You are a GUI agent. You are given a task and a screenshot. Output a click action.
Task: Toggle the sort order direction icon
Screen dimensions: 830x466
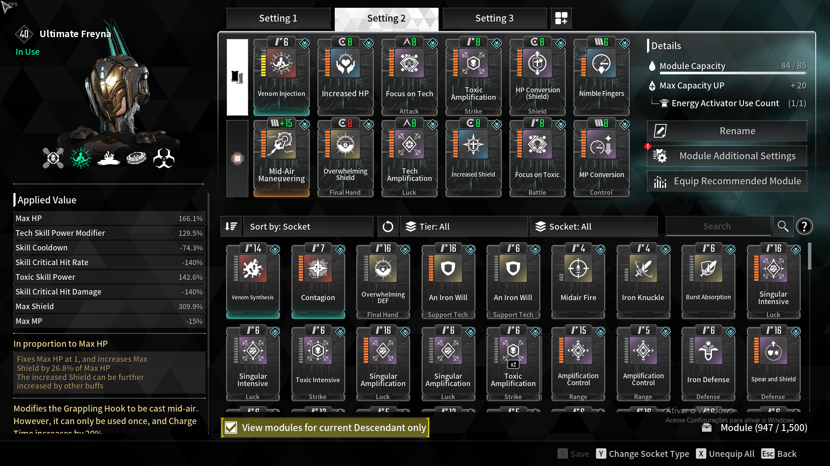[231, 226]
